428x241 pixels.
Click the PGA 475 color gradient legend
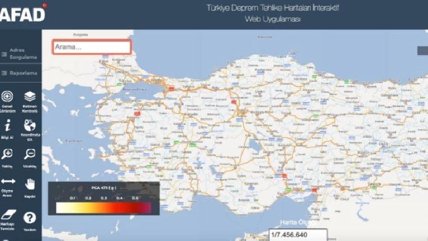103,207
